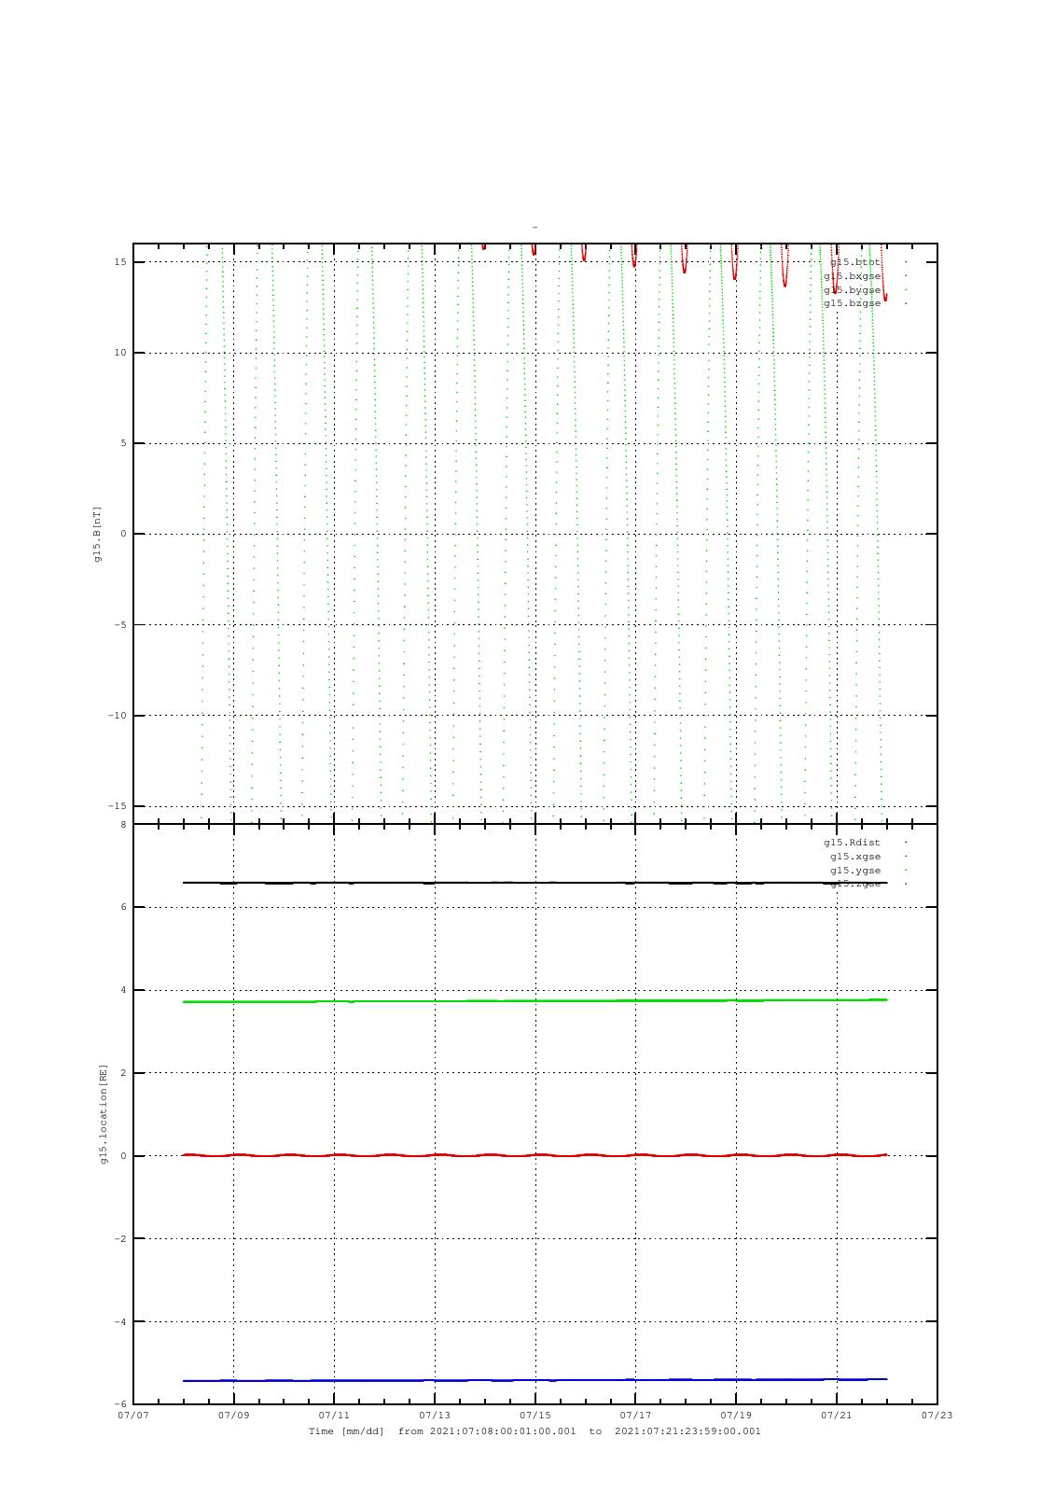Click the g15.location[RE] vertical axis label
Screen dimensions: 1055x1493
[104, 1114]
